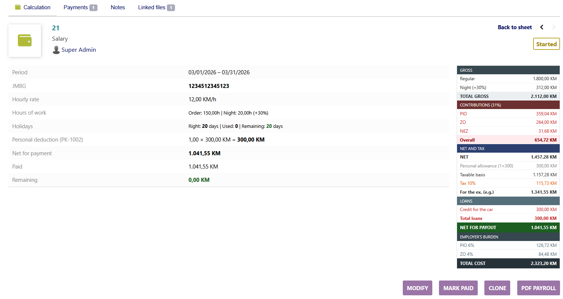Click the CONTRIBUTIONS (31%) header
This screenshot has height=299, width=563.
508,105
